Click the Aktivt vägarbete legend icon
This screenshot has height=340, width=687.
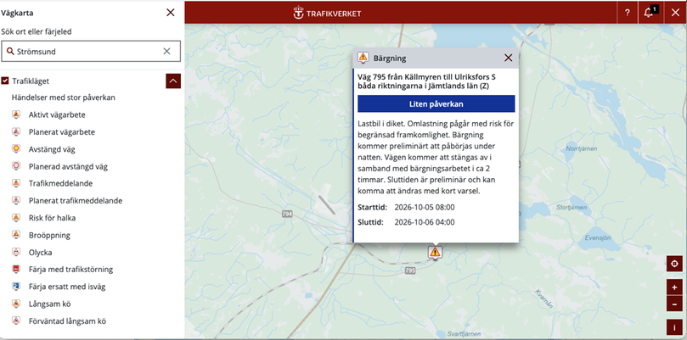click(x=16, y=114)
